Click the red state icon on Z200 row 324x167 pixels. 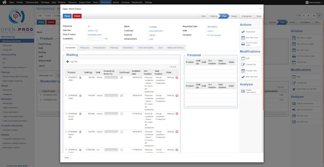pyautogui.click(x=177, y=96)
